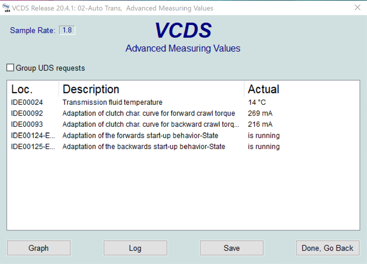
Task: Click 'is running' for backwards start-up
Action: [264, 146]
